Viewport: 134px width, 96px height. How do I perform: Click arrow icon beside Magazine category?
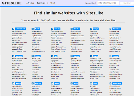pyautogui.click(x=33, y=83)
